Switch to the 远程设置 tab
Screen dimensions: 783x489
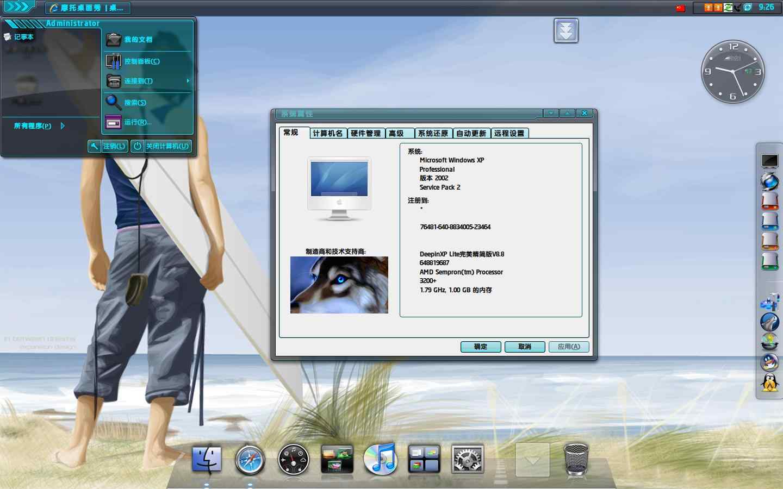(509, 133)
